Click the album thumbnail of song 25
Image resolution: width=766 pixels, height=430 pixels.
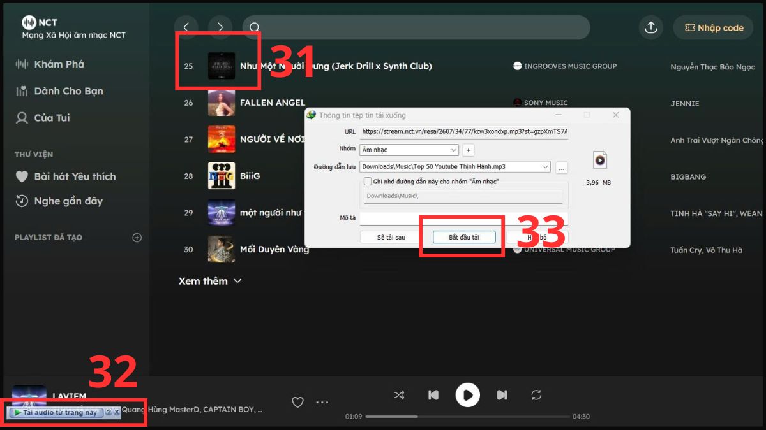(x=222, y=66)
